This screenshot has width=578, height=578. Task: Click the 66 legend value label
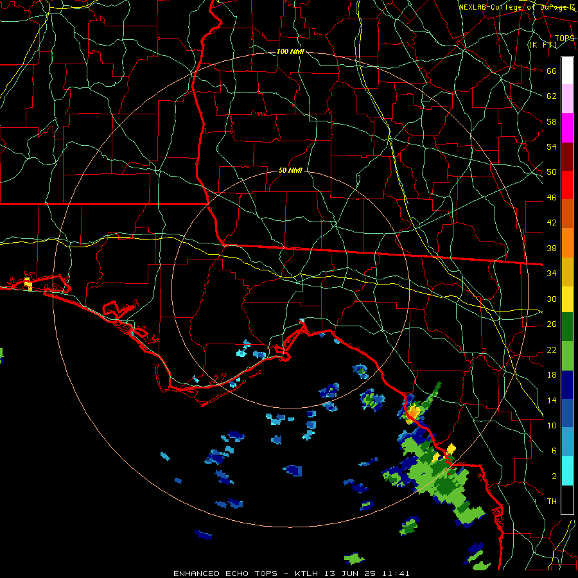(x=552, y=71)
